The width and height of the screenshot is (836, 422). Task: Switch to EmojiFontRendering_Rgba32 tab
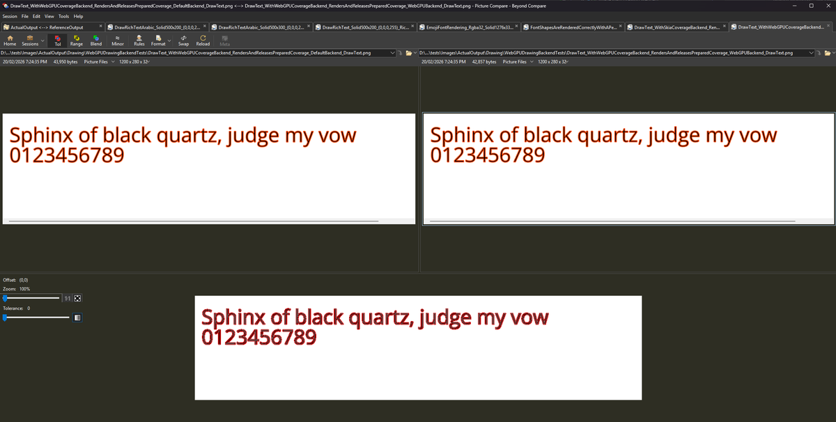(x=468, y=27)
